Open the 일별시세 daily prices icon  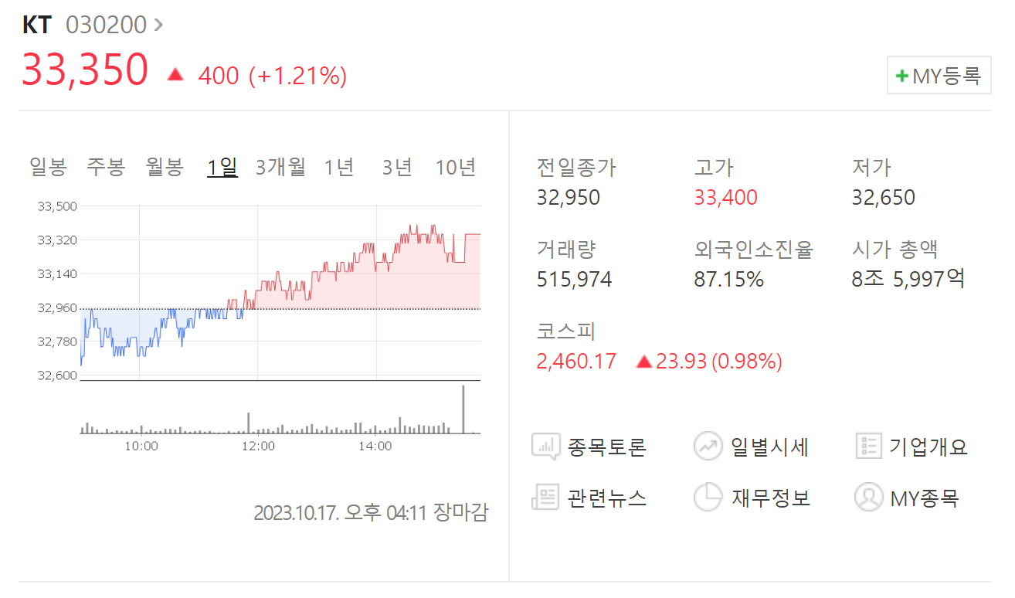pyautogui.click(x=708, y=446)
